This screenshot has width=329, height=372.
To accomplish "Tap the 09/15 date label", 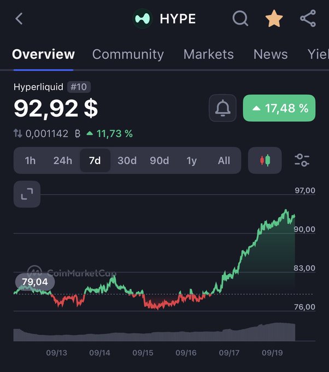I will point(143,353).
